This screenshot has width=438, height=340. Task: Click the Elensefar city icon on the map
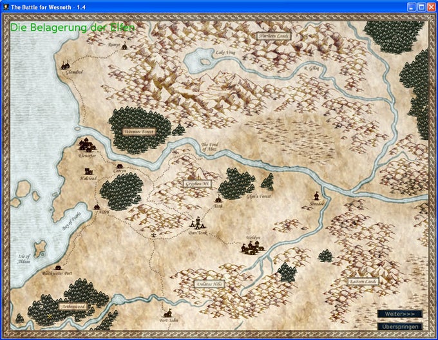coord(87,145)
